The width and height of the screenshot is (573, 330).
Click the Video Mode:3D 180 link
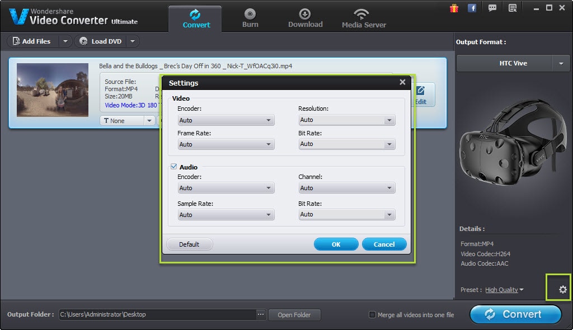tap(130, 105)
